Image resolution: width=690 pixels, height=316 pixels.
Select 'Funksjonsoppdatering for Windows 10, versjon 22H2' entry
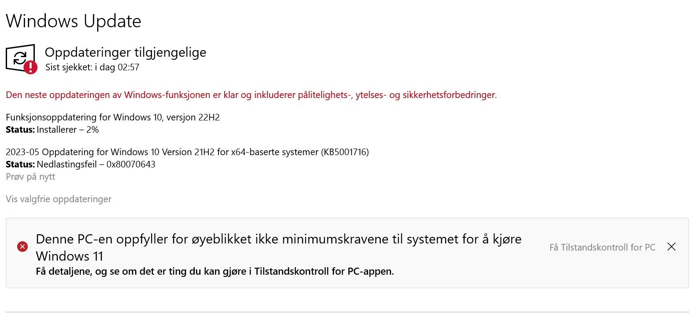click(x=113, y=118)
